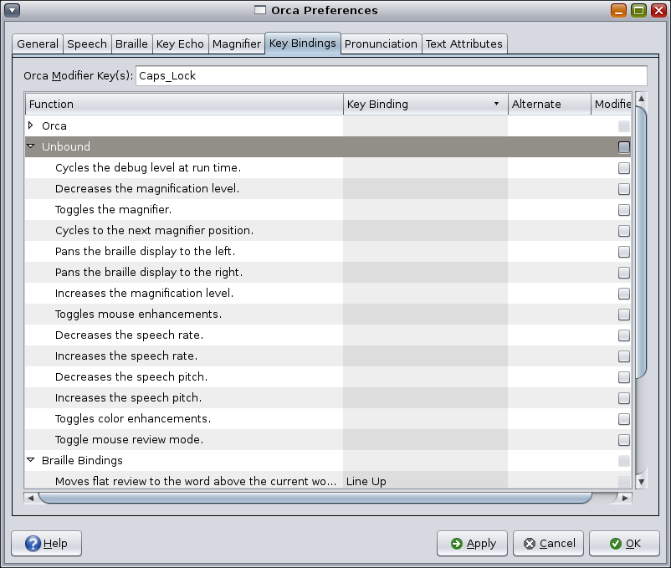Viewport: 671px width, 568px height.
Task: Apply the preference changes
Action: tap(472, 544)
